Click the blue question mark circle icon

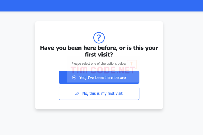pos(99,38)
